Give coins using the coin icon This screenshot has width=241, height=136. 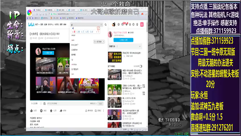(41, 111)
